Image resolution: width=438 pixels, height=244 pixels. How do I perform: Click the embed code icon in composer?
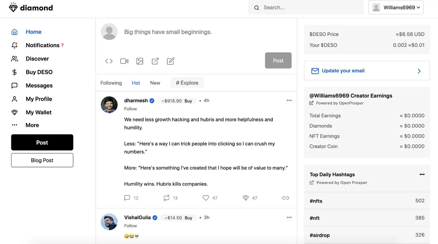pyautogui.click(x=109, y=61)
